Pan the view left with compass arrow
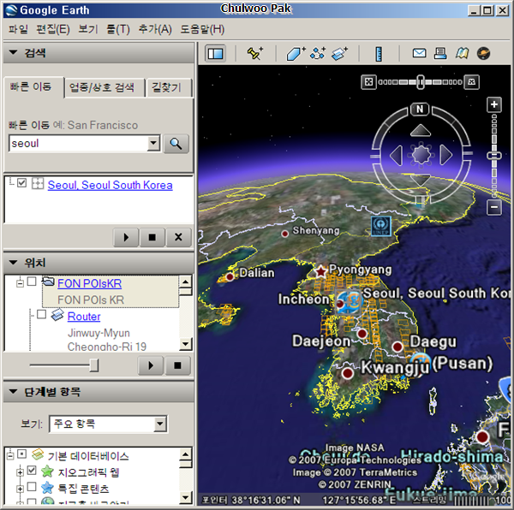 [x=396, y=155]
